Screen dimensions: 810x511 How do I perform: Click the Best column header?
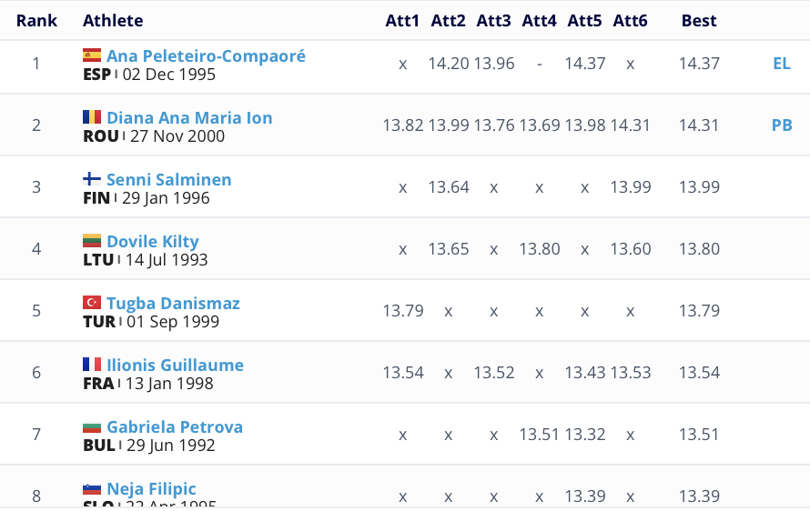[x=699, y=20]
